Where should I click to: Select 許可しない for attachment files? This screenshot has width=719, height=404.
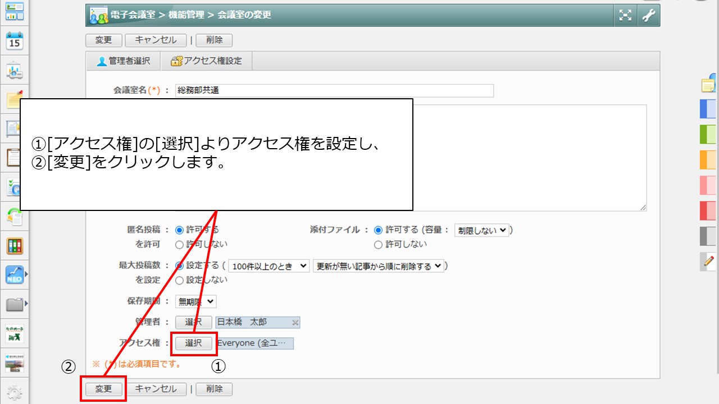(378, 245)
